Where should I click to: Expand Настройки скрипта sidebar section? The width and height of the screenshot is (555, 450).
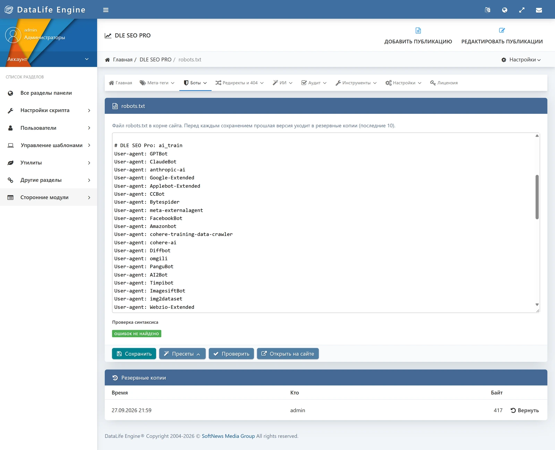[49, 110]
